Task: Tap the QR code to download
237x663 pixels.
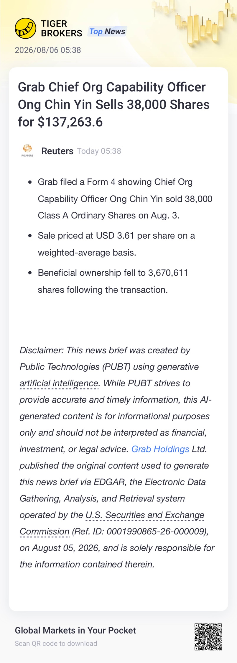Action: [208, 637]
